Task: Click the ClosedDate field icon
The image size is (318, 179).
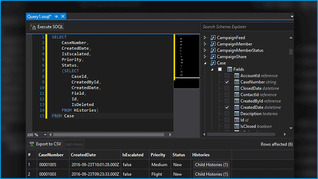Action: [x=237, y=88]
